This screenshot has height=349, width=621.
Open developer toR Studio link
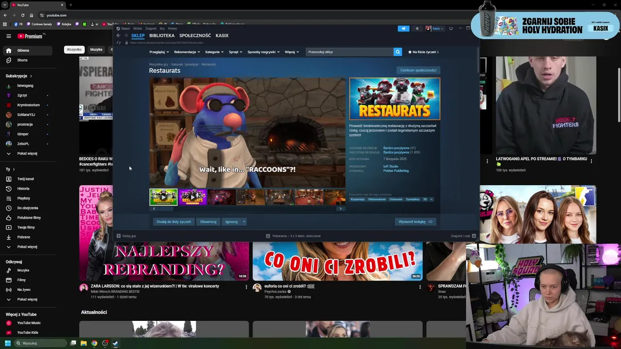[x=391, y=166]
